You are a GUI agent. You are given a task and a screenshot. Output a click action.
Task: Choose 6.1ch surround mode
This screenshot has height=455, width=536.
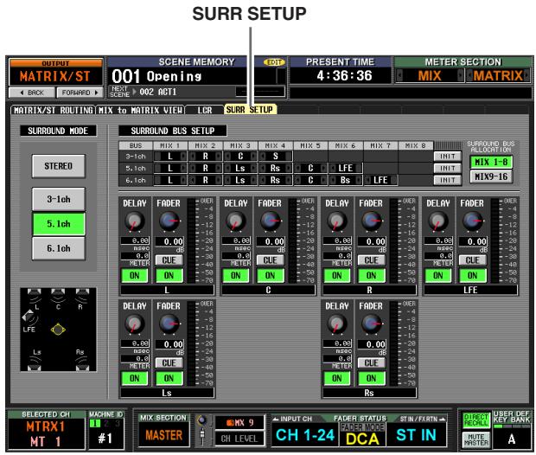[x=59, y=248]
